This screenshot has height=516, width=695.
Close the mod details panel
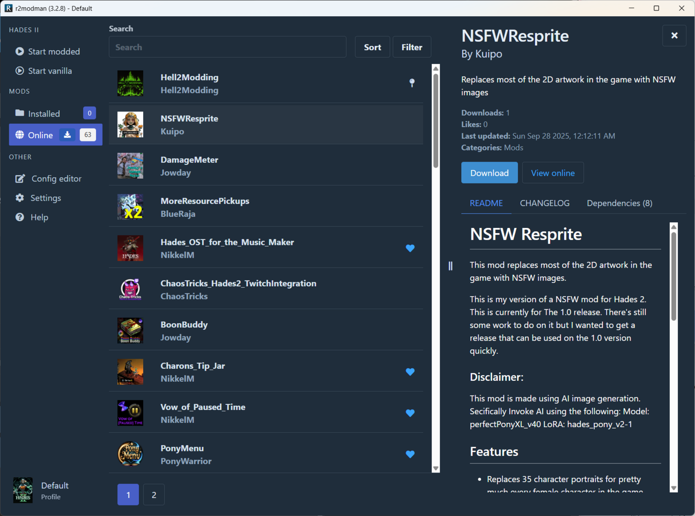(674, 35)
